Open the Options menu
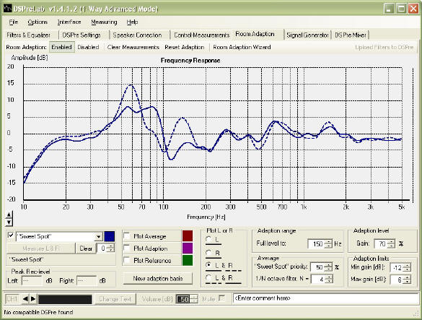Viewport: 422px width, 320px height. [x=38, y=22]
